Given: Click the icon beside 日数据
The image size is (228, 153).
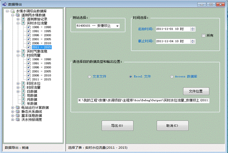Looking at the screenshot, I should [x=23, y=91].
